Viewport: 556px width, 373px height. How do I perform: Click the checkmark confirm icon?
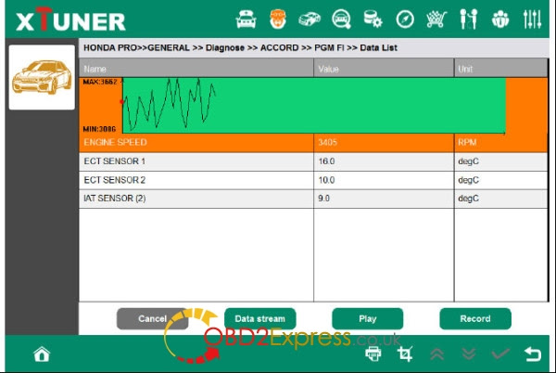(x=500, y=354)
